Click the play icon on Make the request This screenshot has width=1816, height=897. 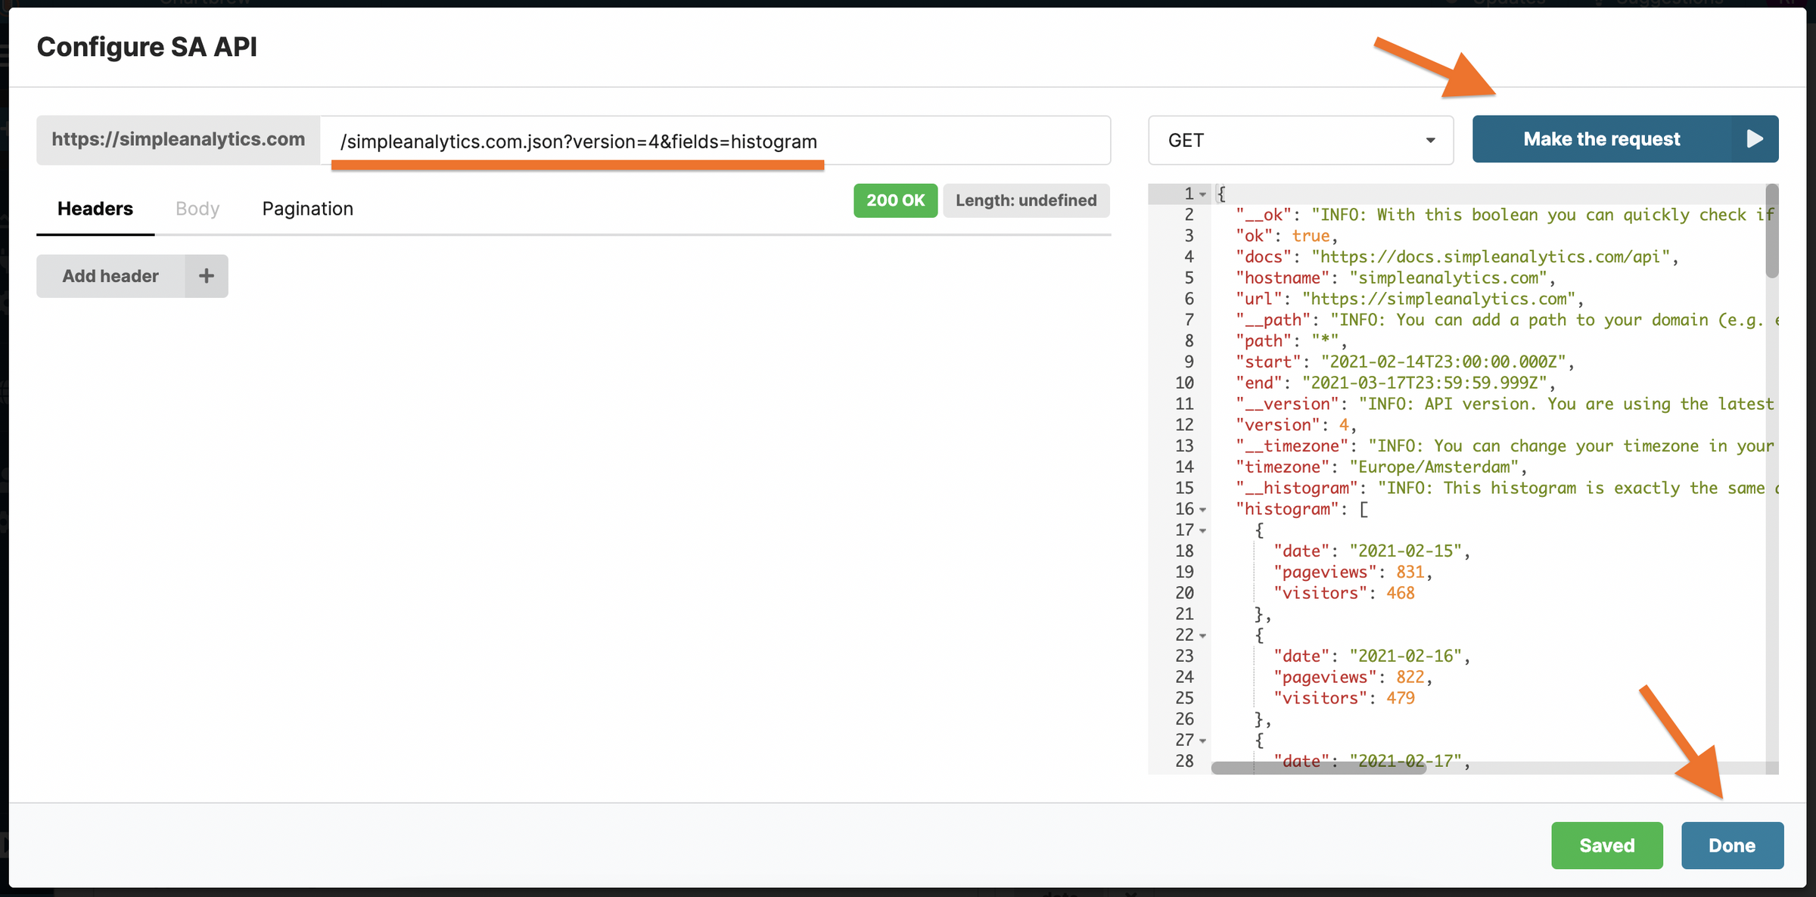pos(1755,138)
